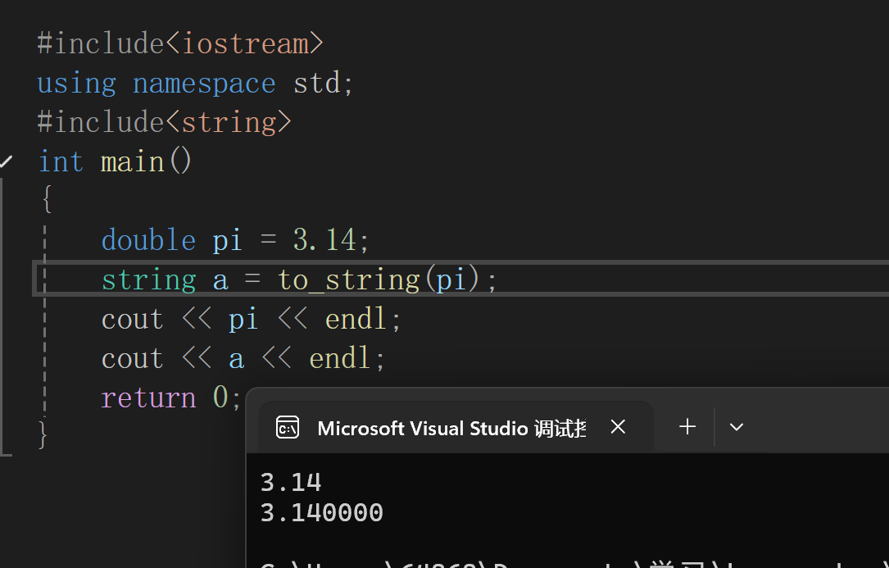
Task: Click the checkmark indicator beside int main()
Action: tap(6, 161)
